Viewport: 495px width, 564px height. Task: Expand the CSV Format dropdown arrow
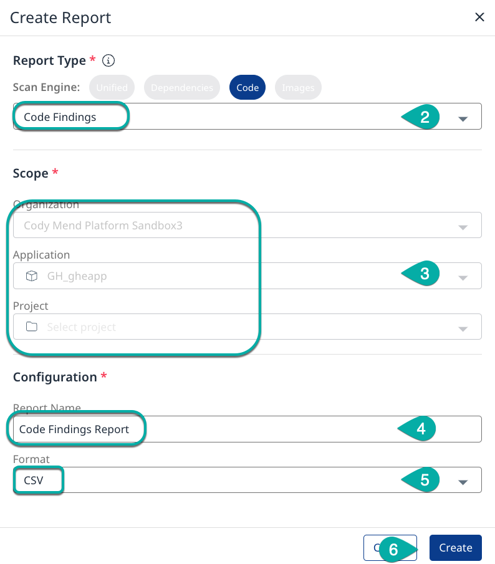(x=463, y=482)
